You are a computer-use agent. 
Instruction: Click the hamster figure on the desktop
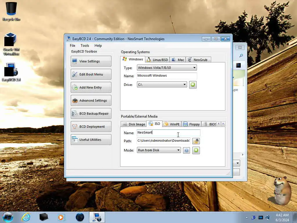282,190
